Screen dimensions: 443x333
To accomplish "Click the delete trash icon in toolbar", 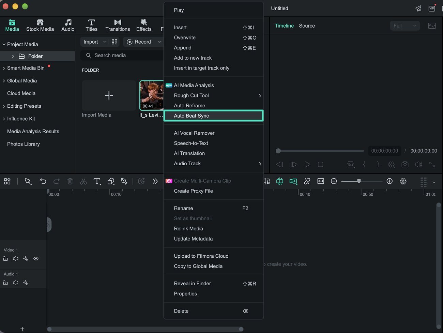I will pyautogui.click(x=70, y=181).
